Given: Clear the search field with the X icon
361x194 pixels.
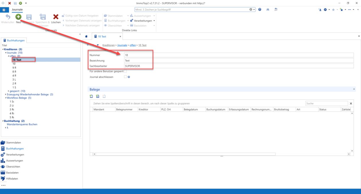Looking at the screenshot, I should pyautogui.click(x=251, y=9).
